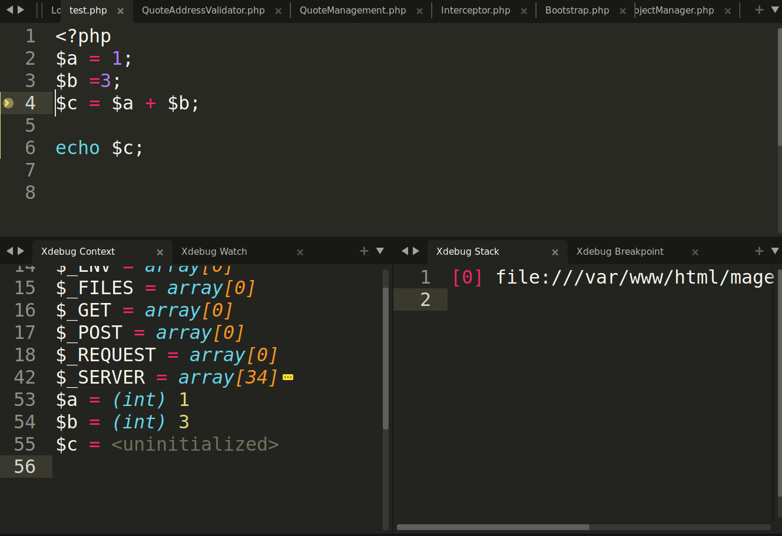Image resolution: width=782 pixels, height=536 pixels.
Task: Click the stack frame [0] file entry
Action: pos(612,277)
